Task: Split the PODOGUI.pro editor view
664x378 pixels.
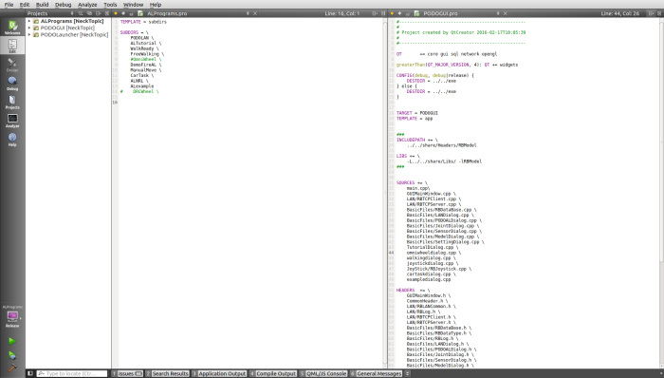Action: coord(652,13)
